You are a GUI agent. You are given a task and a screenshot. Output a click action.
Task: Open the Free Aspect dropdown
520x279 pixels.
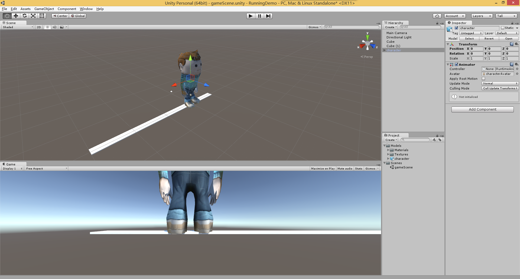[x=46, y=168]
